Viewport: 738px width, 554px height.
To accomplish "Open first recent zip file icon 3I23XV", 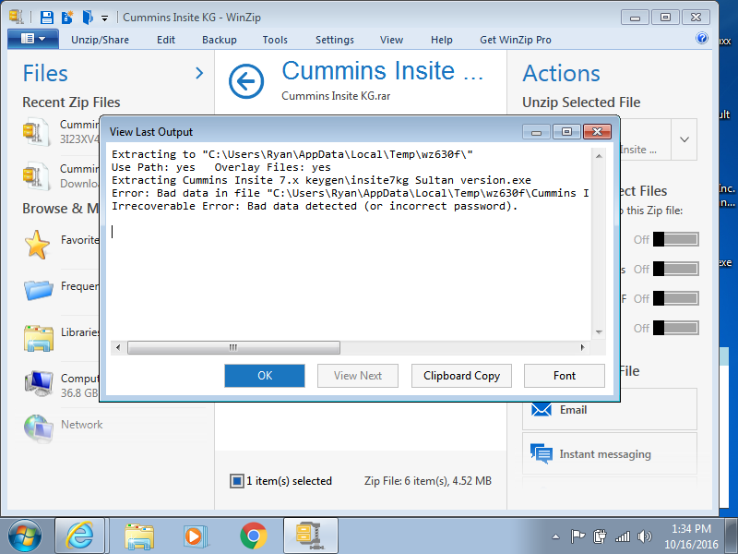I will (x=36, y=132).
